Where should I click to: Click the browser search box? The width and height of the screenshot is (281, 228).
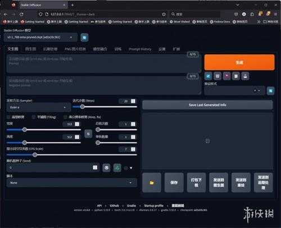pyautogui.click(x=195, y=14)
